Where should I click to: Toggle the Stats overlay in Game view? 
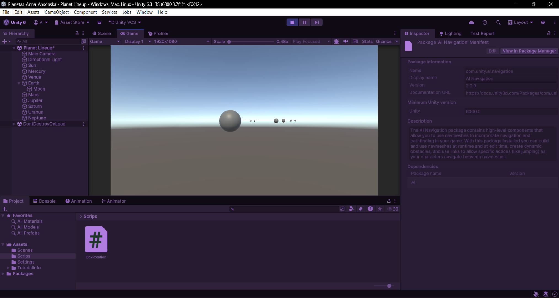[x=367, y=41]
